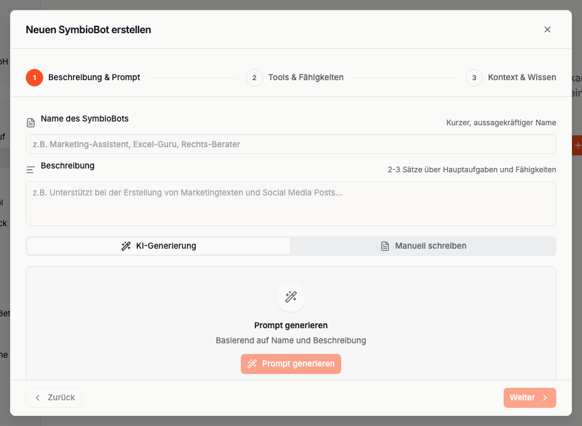
Task: Click the left chevron in Zurück button
Action: coord(38,398)
